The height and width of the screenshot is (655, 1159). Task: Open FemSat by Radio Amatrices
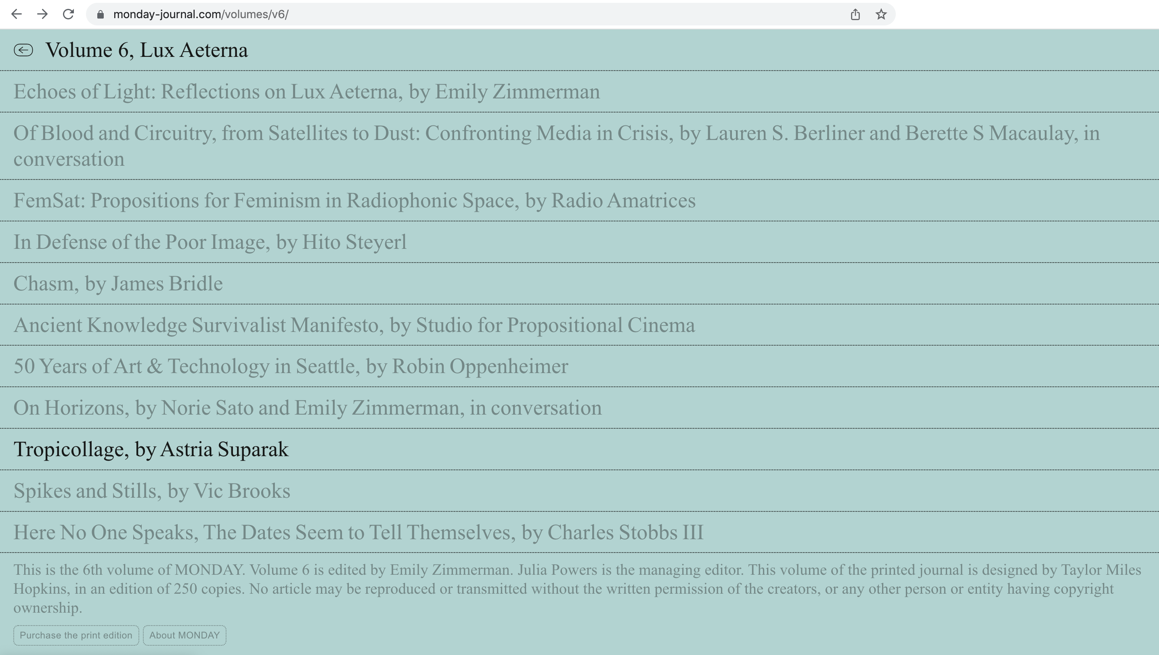pyautogui.click(x=354, y=200)
